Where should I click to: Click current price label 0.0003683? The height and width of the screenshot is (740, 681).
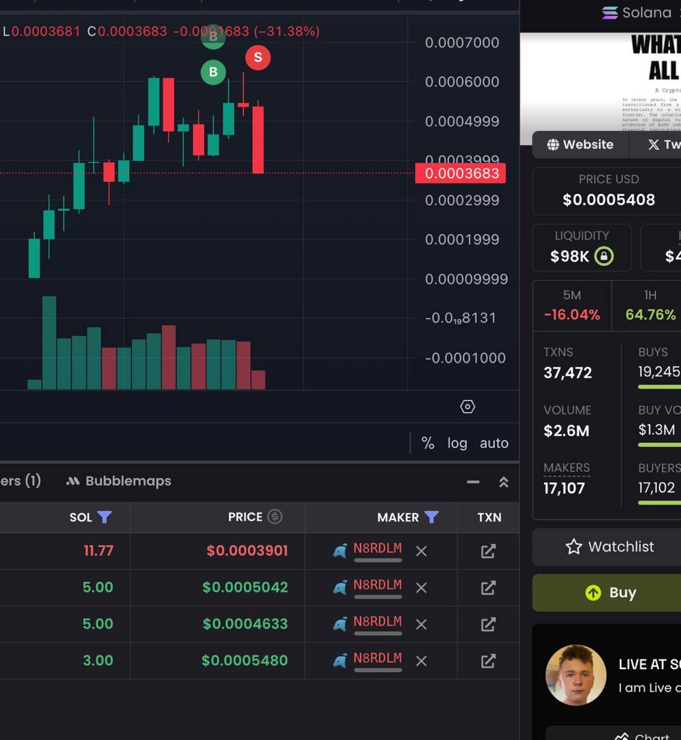(x=461, y=173)
